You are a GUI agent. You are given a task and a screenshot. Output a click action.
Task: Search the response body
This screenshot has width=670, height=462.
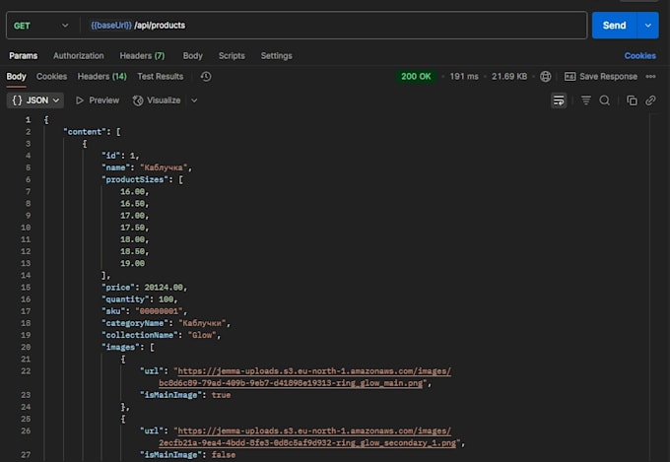605,100
